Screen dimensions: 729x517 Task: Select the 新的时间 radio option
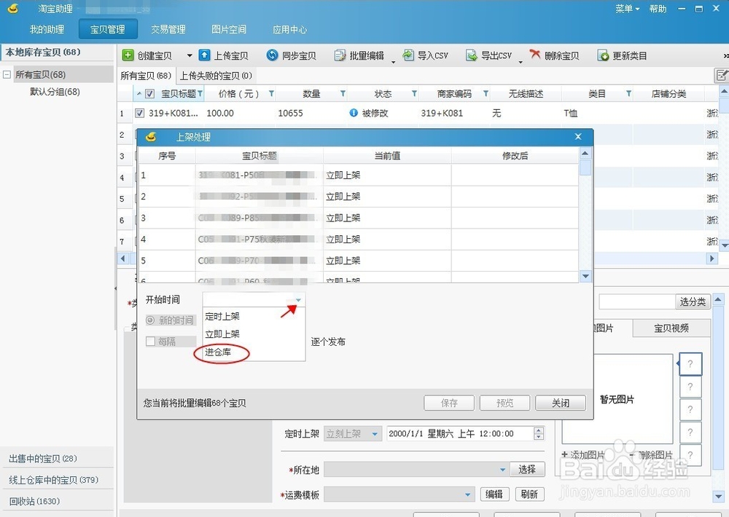(152, 320)
